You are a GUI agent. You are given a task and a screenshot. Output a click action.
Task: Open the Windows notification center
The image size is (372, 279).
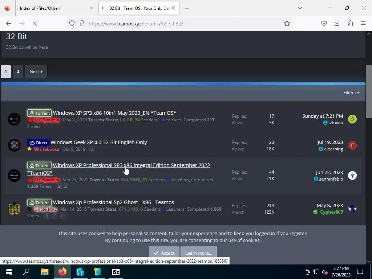360,272
